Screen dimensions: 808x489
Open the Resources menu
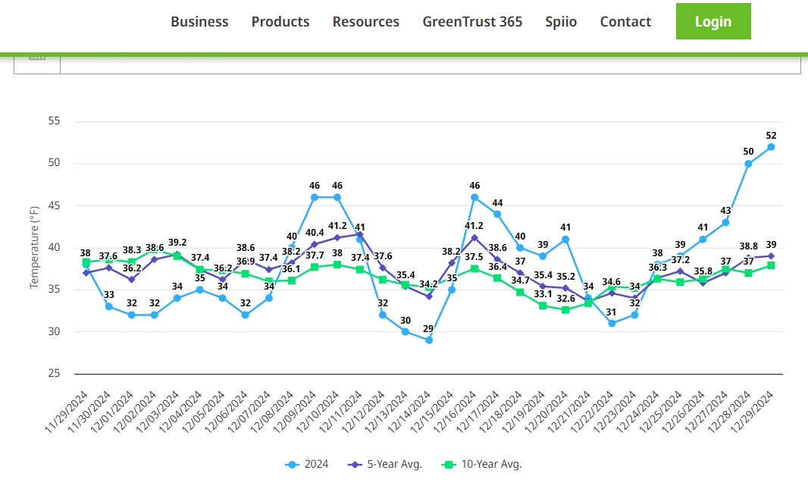click(x=366, y=22)
